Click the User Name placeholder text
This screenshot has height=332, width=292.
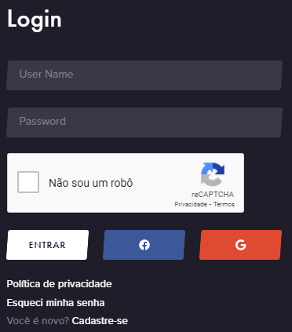pos(46,74)
